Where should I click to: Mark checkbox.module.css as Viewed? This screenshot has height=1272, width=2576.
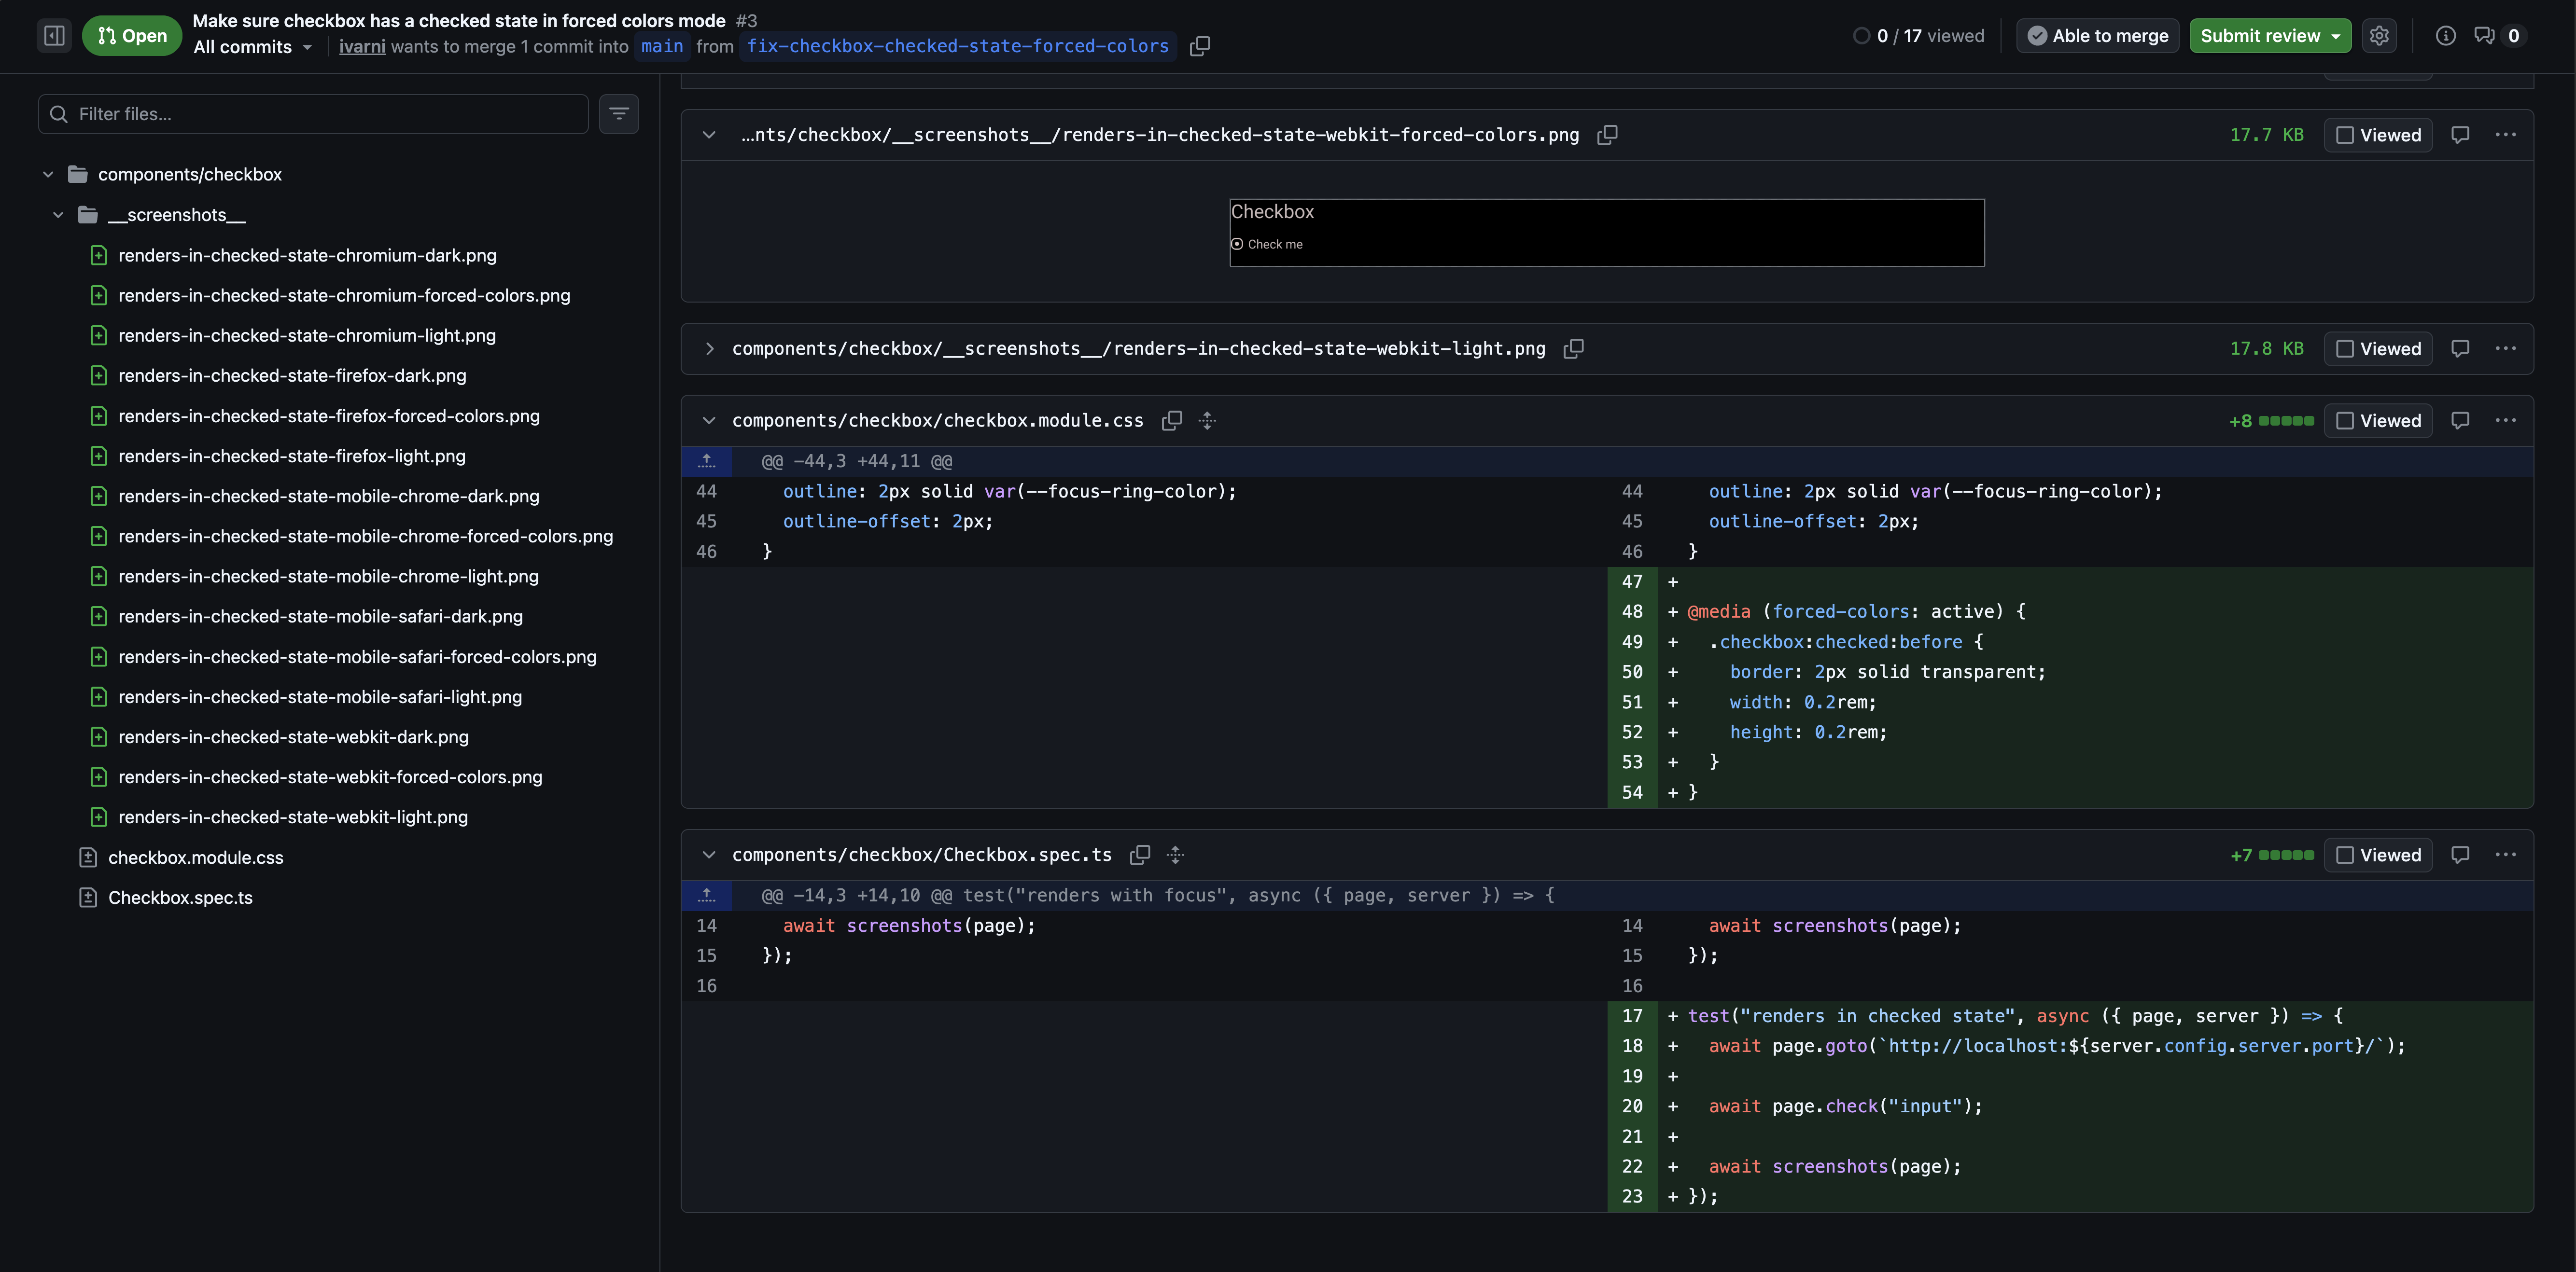[2378, 421]
